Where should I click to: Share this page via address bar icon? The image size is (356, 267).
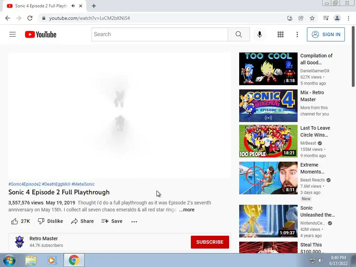[301, 18]
